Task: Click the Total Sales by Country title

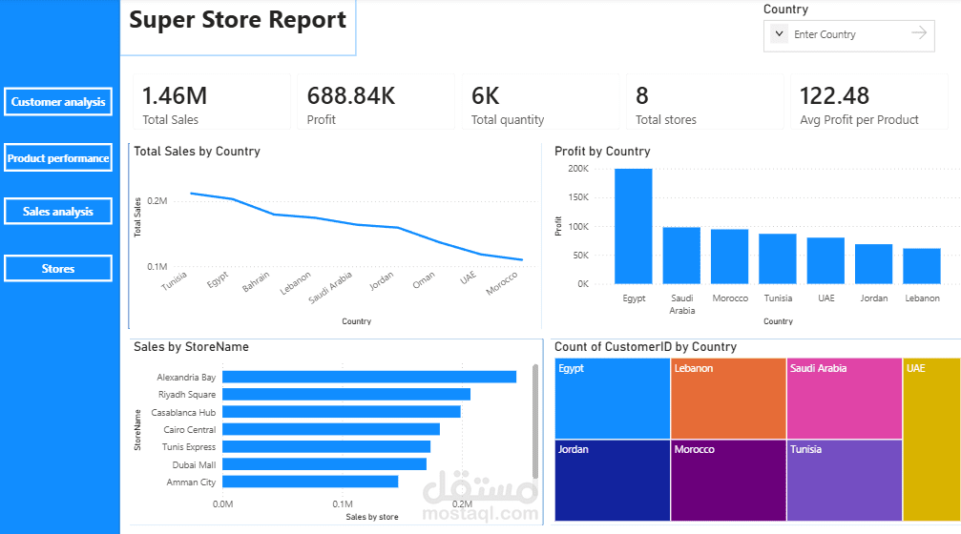Action: (x=197, y=152)
